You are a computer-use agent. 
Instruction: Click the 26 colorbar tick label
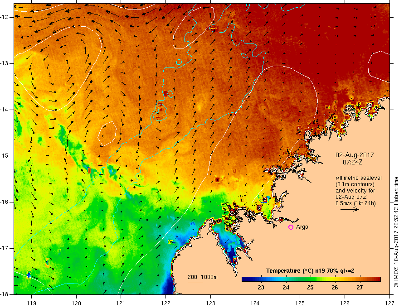click(335, 288)
